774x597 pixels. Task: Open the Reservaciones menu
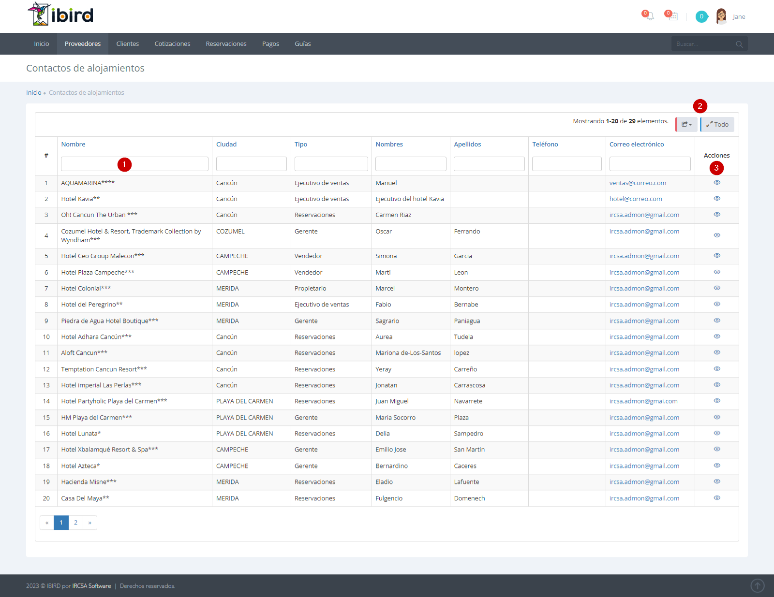(226, 44)
